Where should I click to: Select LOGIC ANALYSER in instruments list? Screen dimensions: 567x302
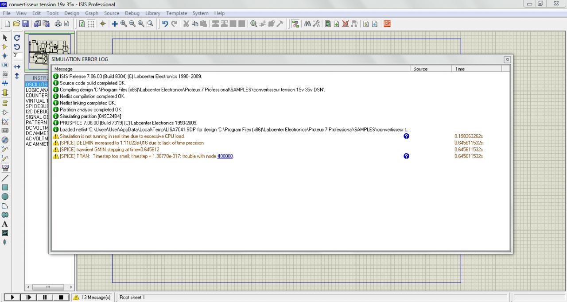tap(37, 90)
